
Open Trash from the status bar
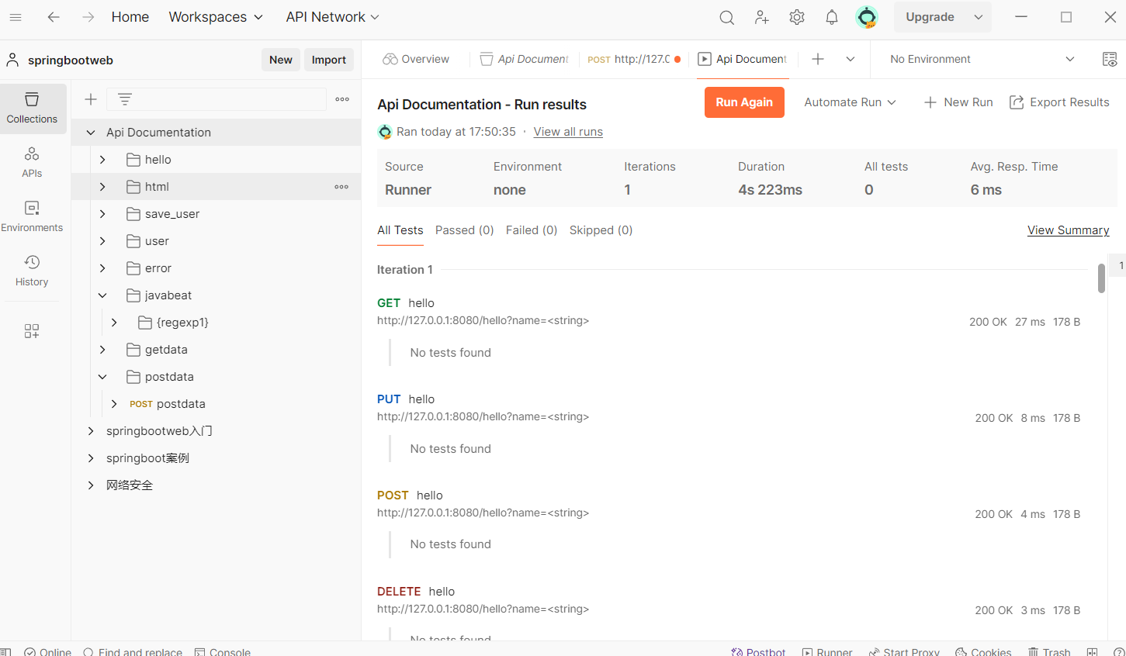click(1049, 651)
